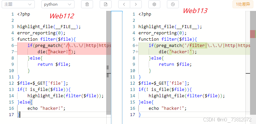Go to next difference arrow
This screenshot has height=124, width=256.
click(136, 4)
